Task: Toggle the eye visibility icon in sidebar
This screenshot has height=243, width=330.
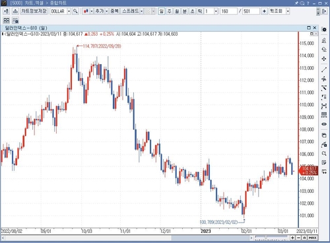Action: (324, 124)
